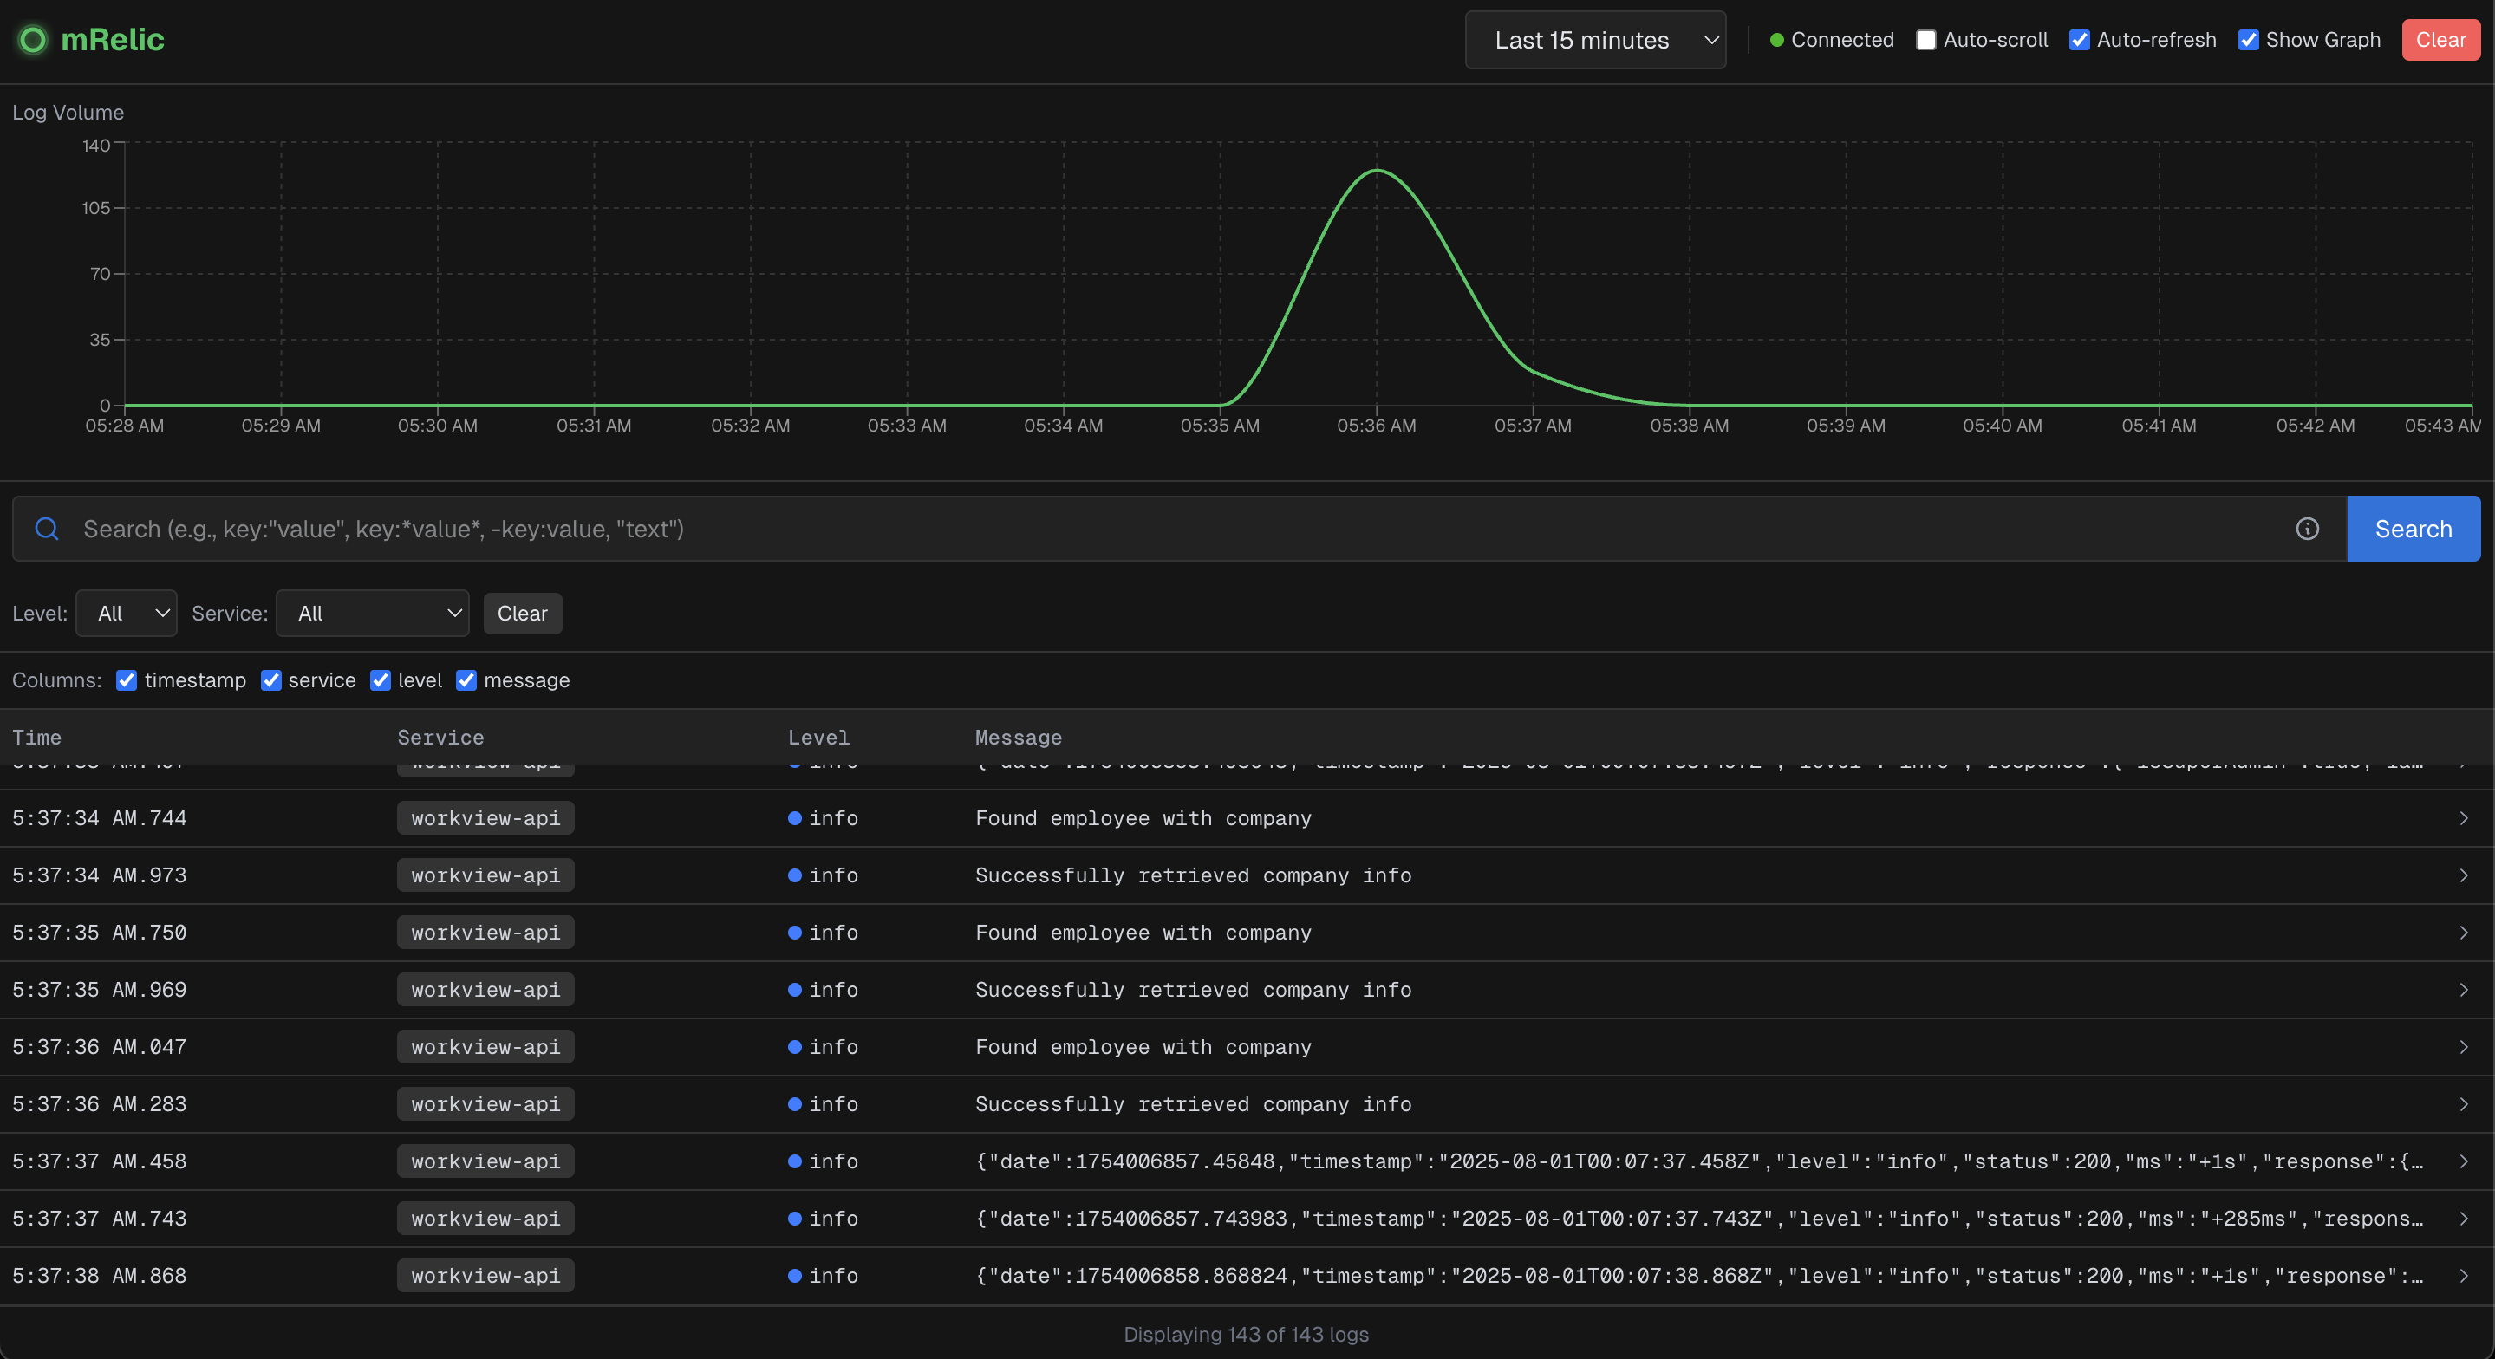Select the timestamp 5:37:35 AM.969
Viewport: 2495px width, 1359px height.
click(100, 990)
